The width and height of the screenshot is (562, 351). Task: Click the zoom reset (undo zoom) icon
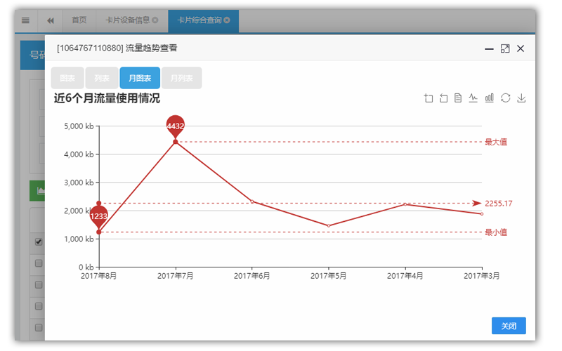pyautogui.click(x=443, y=98)
